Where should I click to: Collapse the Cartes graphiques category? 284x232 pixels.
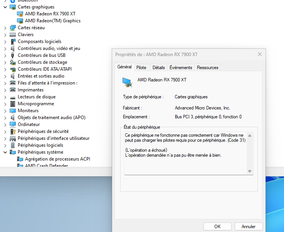[5, 7]
